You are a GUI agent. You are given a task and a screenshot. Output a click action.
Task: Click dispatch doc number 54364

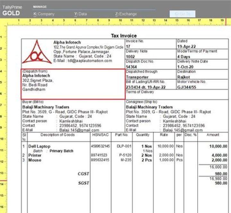(131, 67)
